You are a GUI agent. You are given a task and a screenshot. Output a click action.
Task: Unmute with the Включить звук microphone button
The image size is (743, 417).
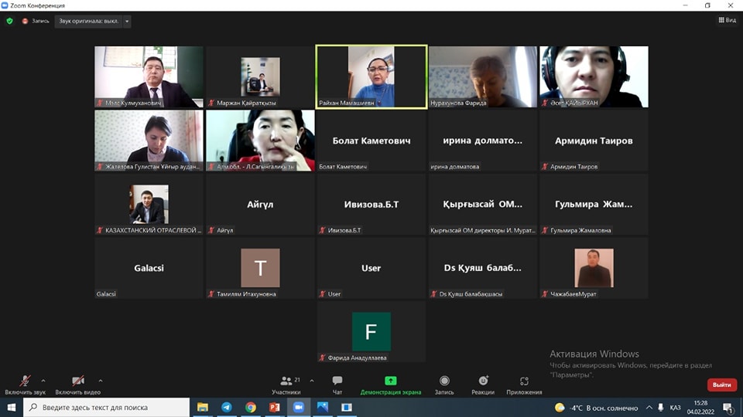point(25,385)
